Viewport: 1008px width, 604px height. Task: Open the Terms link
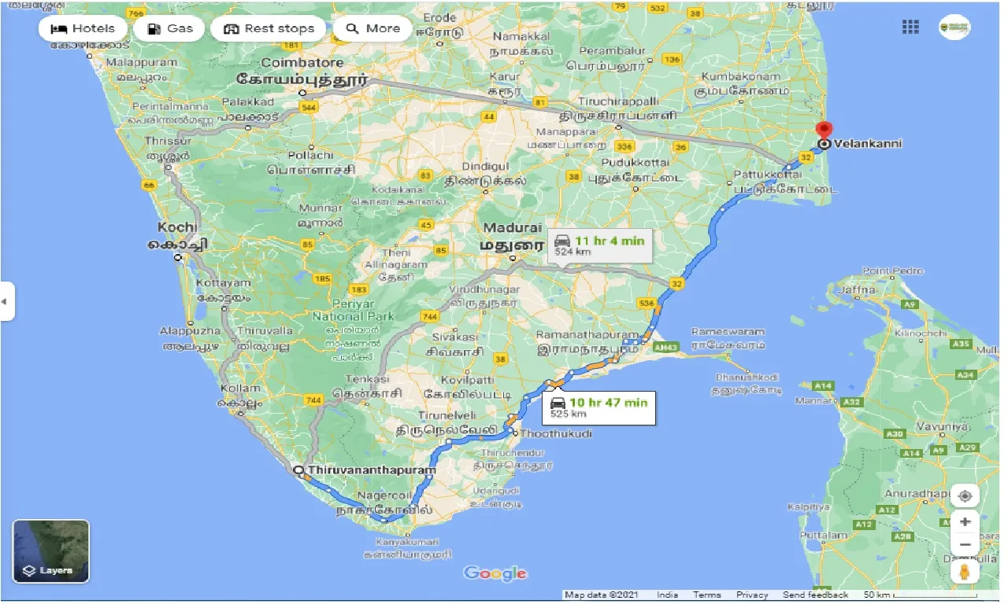707,595
